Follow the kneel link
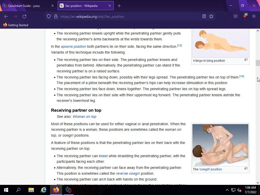 [x=103, y=156]
